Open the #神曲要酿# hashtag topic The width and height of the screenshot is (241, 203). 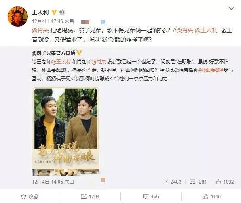click(211, 70)
